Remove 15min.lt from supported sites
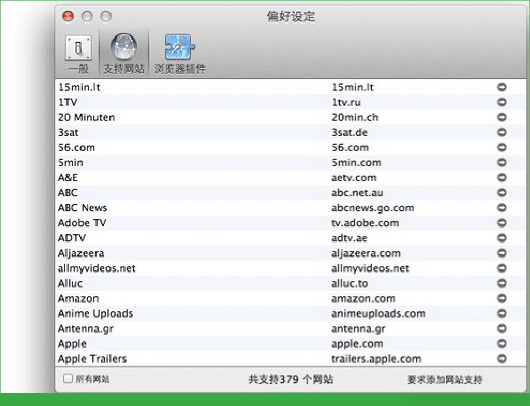This screenshot has height=406, width=530. 502,87
